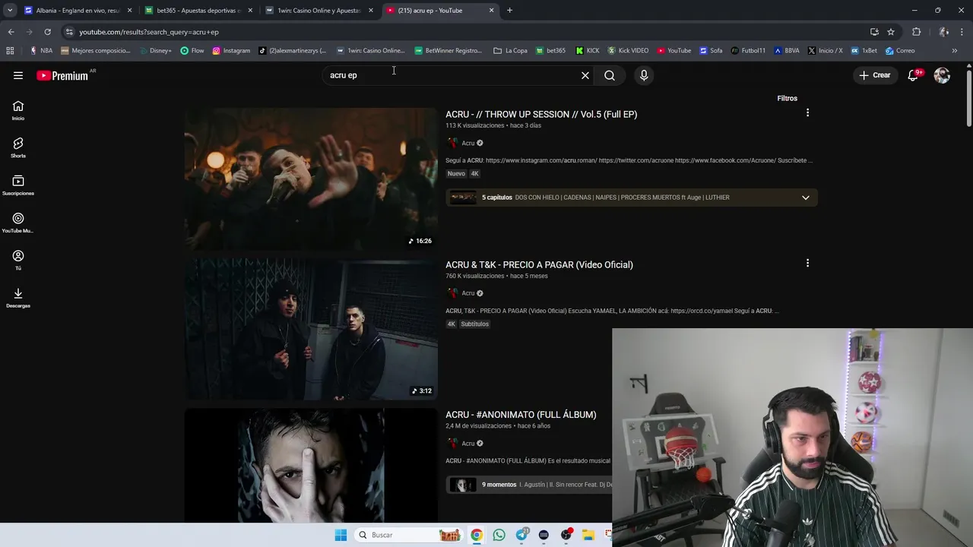Open the BBVA bookmark
Viewport: 973px width, 547px height.
[787, 51]
